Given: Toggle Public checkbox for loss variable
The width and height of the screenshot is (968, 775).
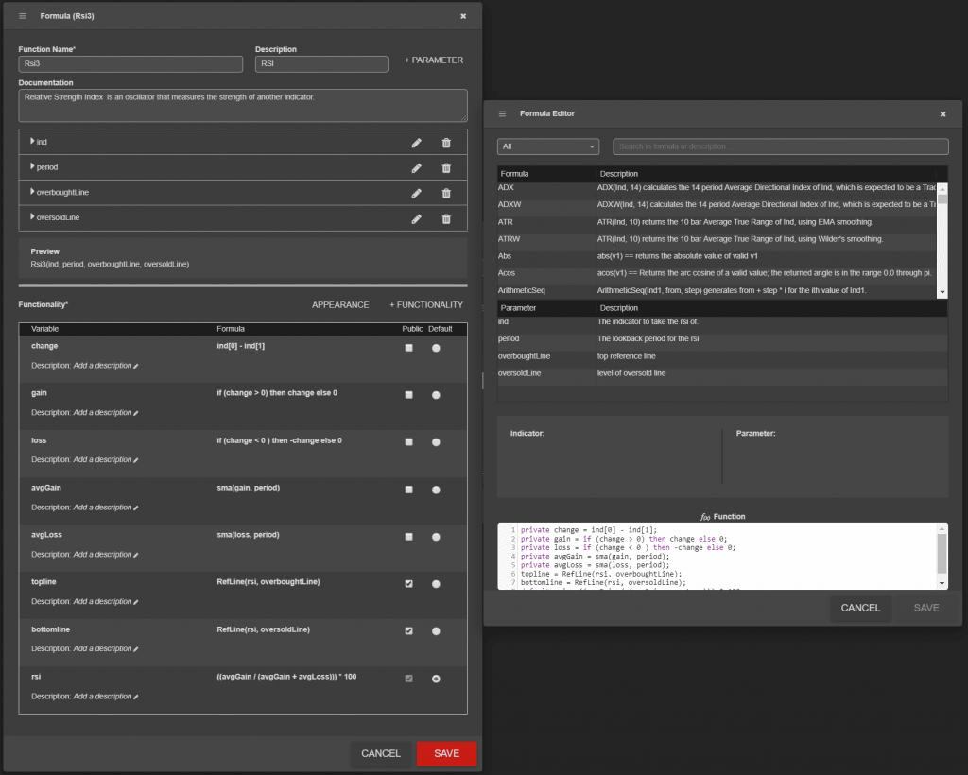Looking at the screenshot, I should point(408,442).
